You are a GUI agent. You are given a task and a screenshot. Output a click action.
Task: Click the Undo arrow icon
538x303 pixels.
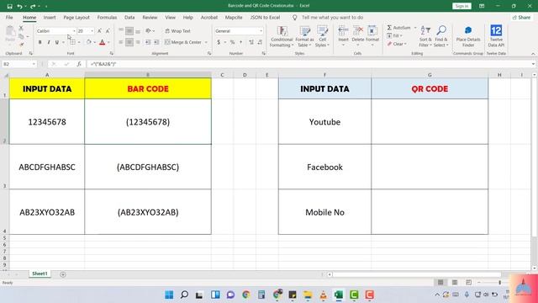(19, 6)
